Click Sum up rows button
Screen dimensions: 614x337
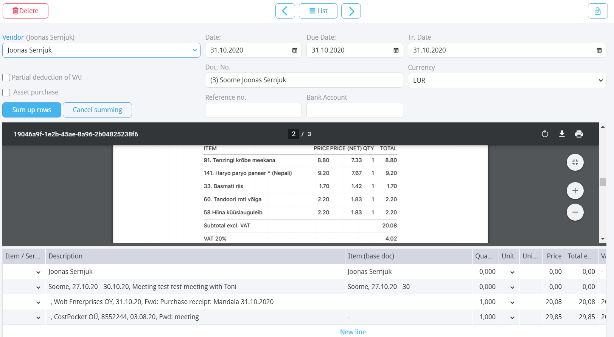pyautogui.click(x=32, y=110)
